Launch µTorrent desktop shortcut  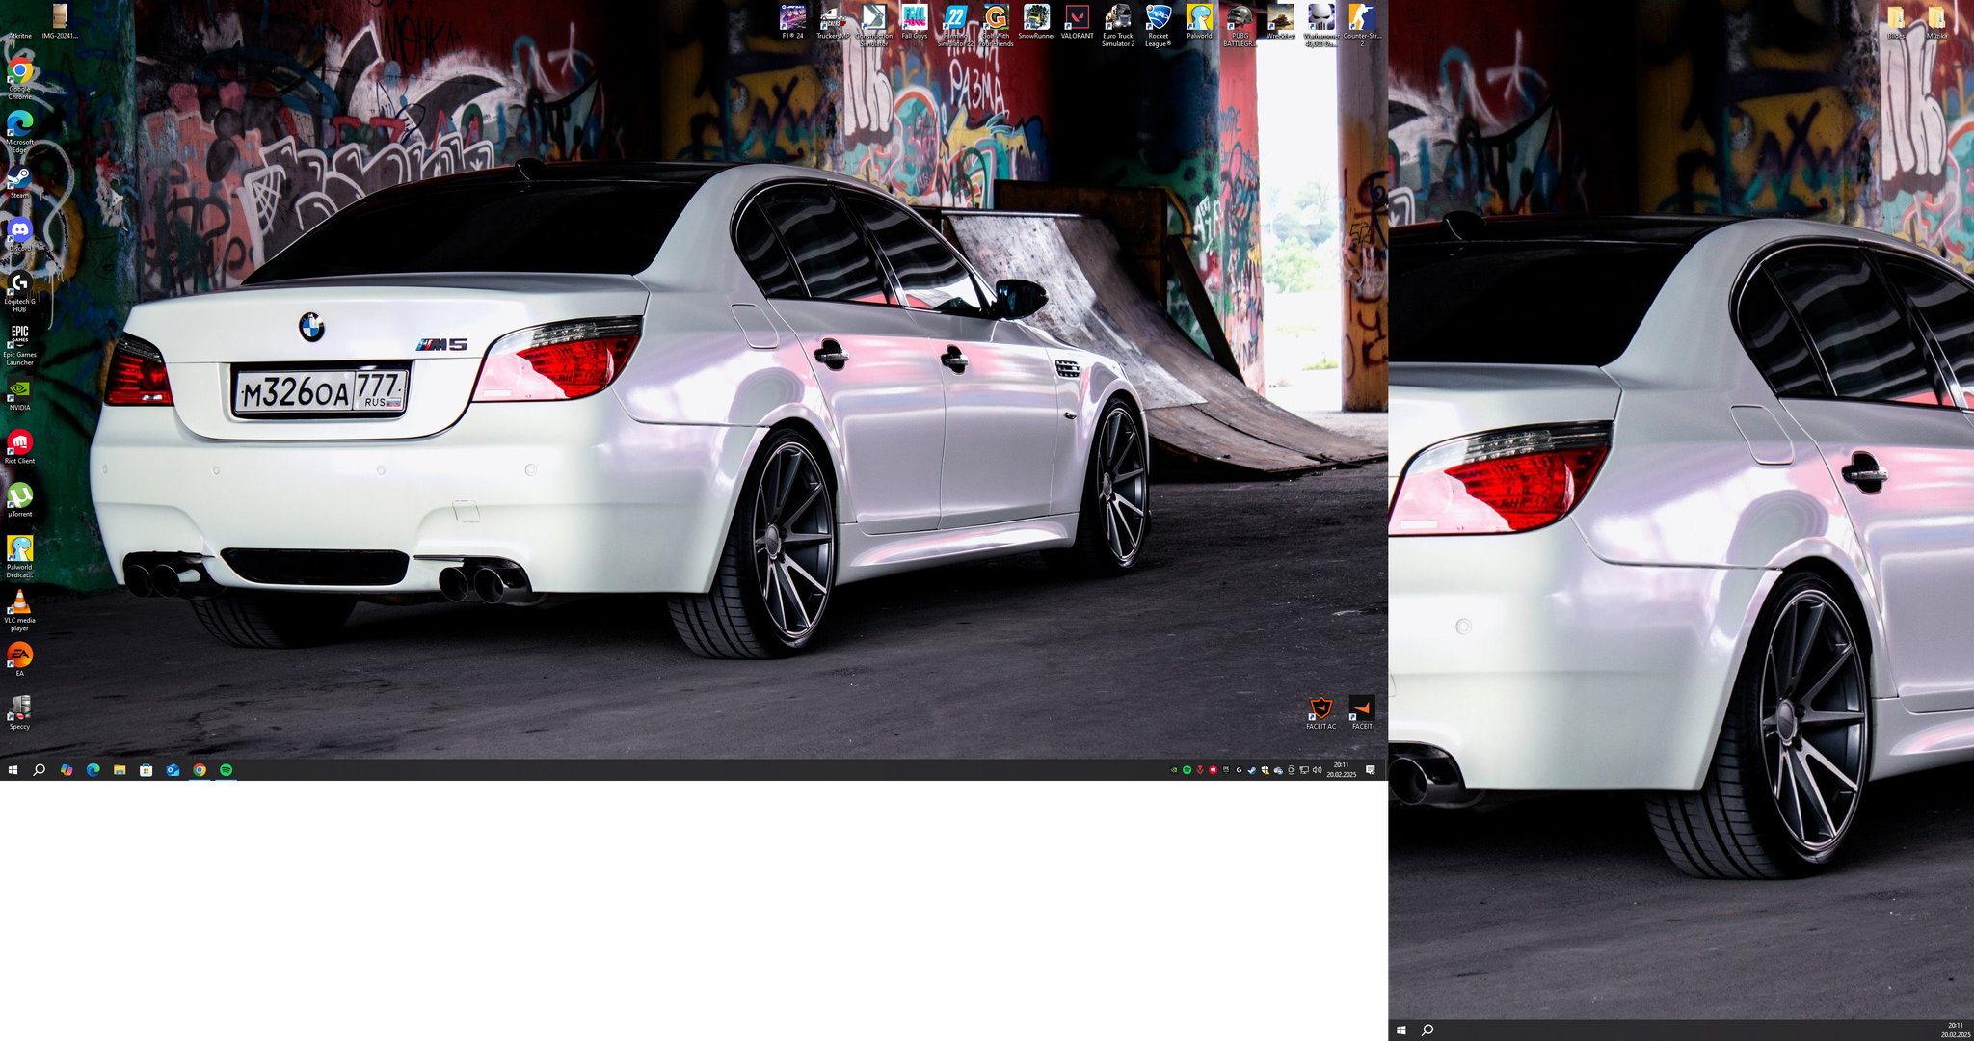(x=19, y=501)
